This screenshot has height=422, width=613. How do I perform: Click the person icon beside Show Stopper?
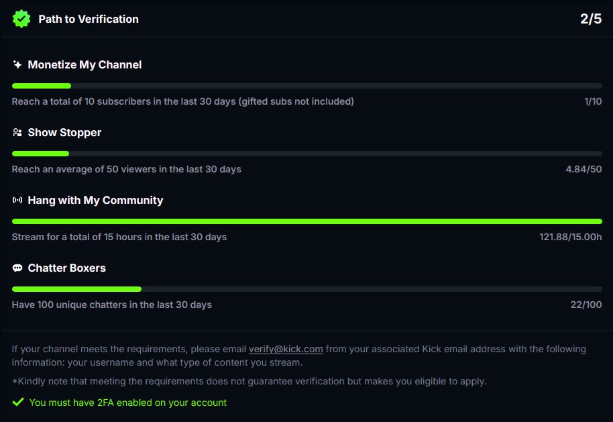tap(17, 133)
